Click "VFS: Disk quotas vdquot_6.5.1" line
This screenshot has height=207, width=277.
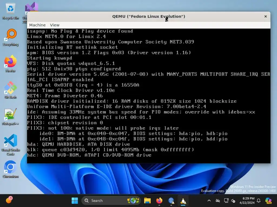tap(71, 63)
